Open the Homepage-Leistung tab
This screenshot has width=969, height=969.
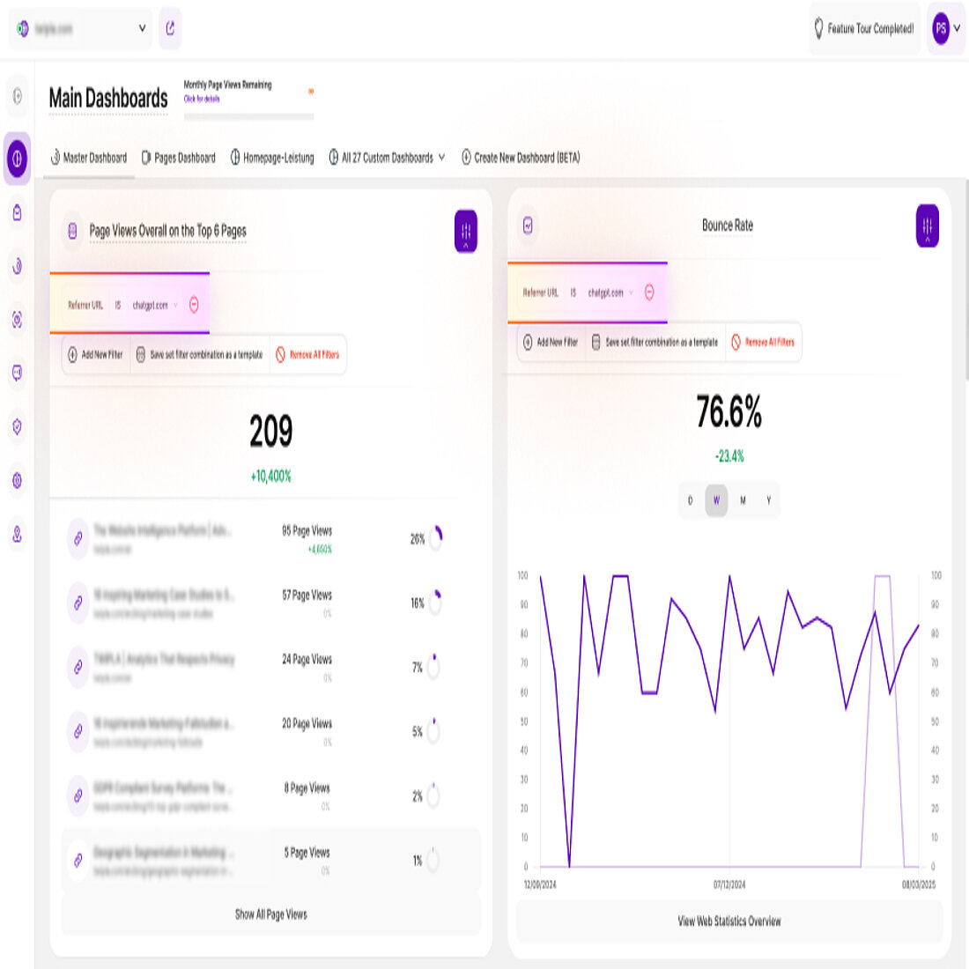pyautogui.click(x=273, y=157)
